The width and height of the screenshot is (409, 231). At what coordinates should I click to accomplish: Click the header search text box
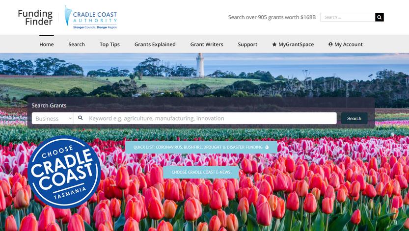coord(348,17)
